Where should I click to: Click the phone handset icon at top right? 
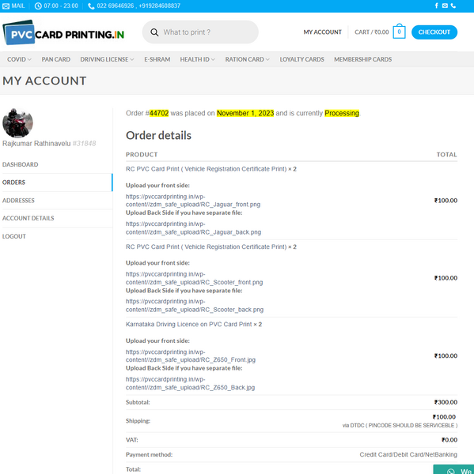453,6
